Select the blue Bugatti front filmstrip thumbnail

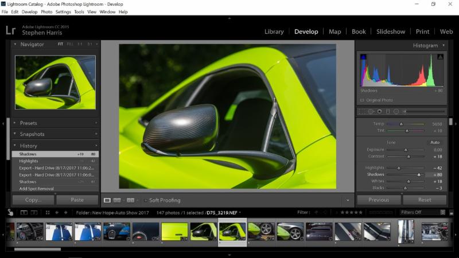click(x=116, y=232)
